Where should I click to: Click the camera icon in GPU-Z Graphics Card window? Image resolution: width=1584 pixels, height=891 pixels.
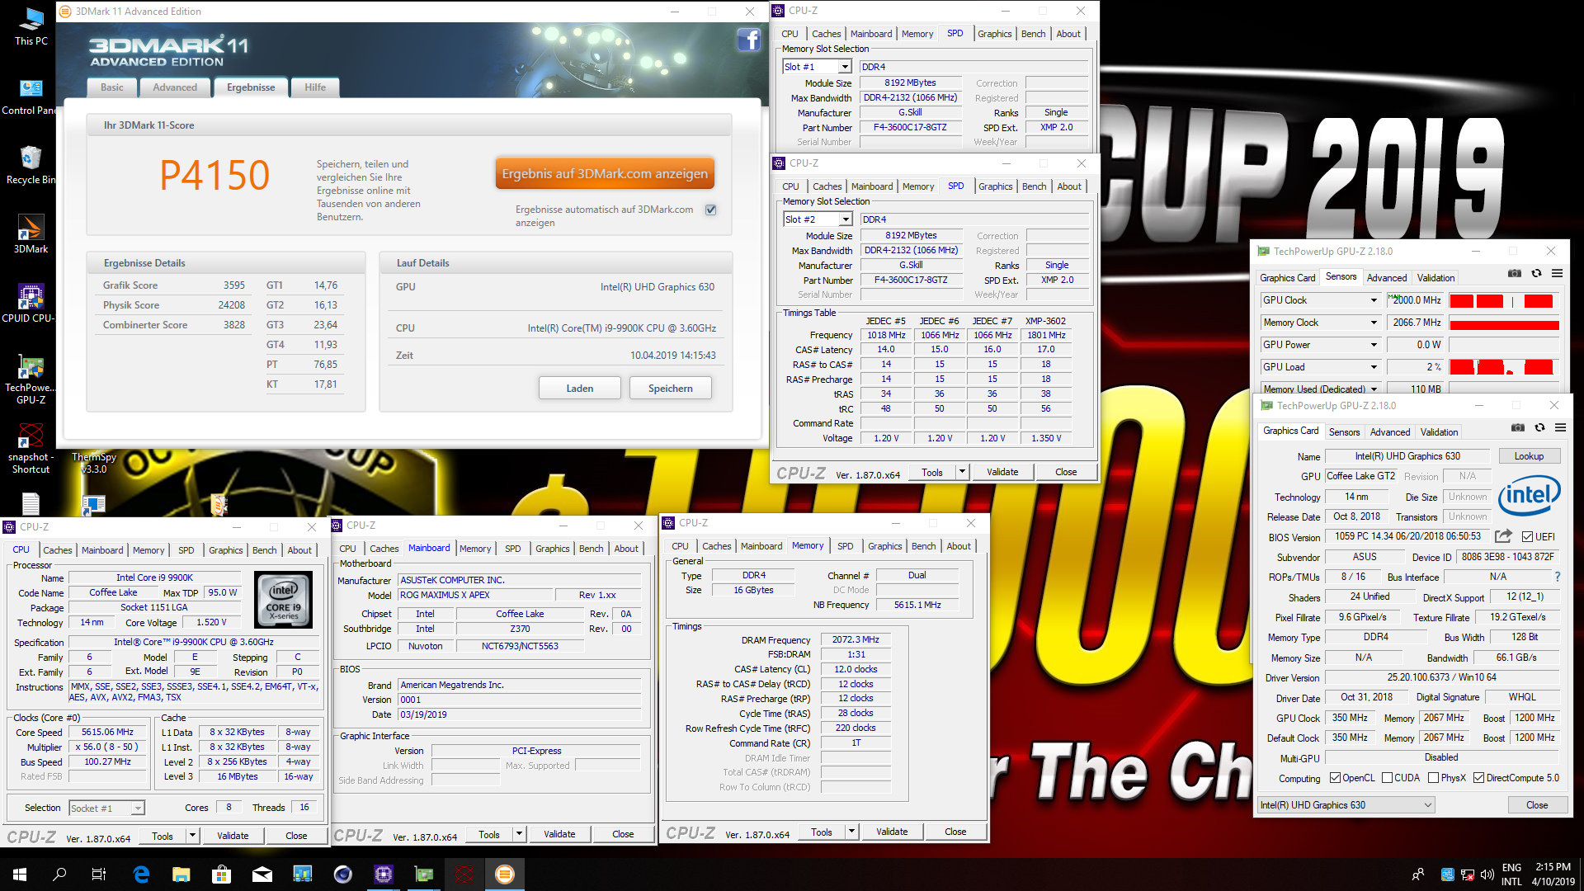tap(1518, 427)
